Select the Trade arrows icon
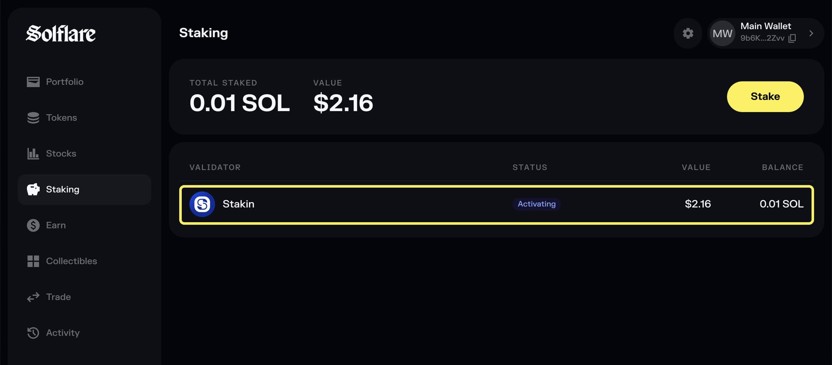Viewport: 832px width, 365px height. [x=33, y=297]
